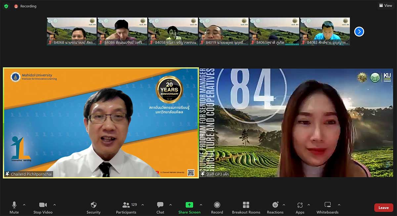Stop Video camera toggle
The width and height of the screenshot is (397, 216).
click(x=43, y=207)
